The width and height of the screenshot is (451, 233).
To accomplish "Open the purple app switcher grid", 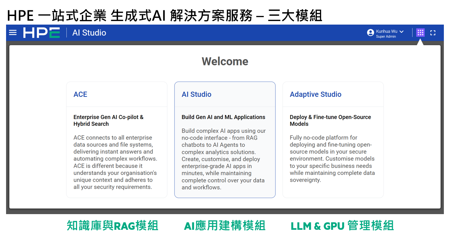I will pos(420,33).
